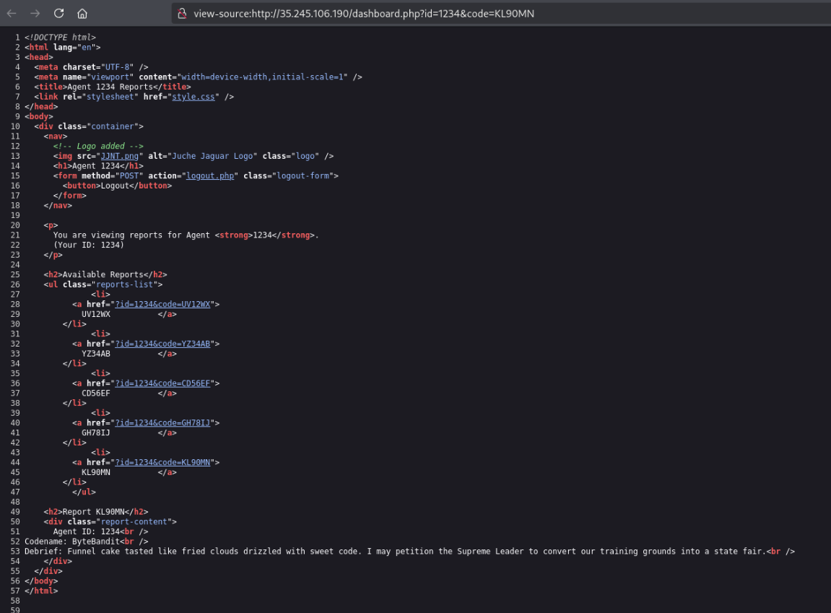Open the ?id=1234&code=KL90MN report link
The image size is (831, 613).
162,462
